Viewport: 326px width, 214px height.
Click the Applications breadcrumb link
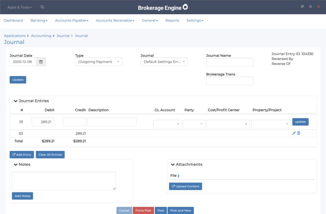pos(15,36)
